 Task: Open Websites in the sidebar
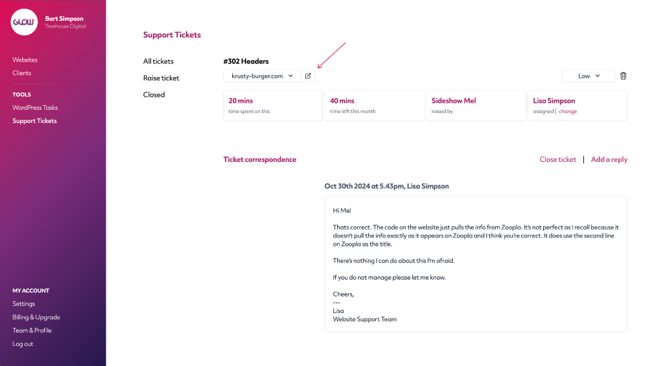pyautogui.click(x=25, y=60)
